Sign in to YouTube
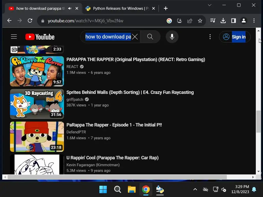 (x=235, y=37)
